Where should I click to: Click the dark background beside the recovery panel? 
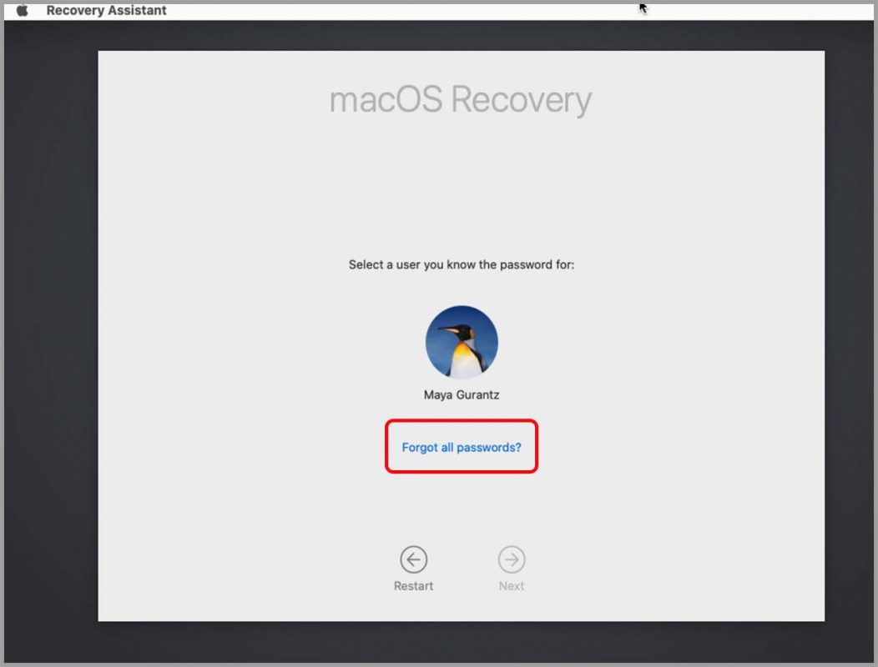coord(50,336)
